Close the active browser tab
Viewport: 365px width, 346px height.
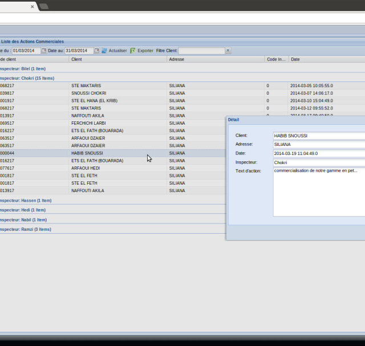(x=32, y=7)
